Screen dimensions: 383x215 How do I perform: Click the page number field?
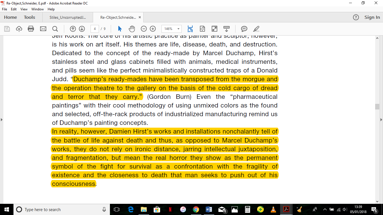[x=95, y=29]
